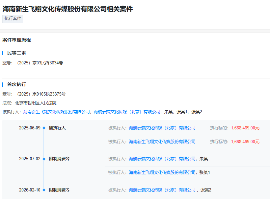Click the 民事二审 section heading

(16, 53)
